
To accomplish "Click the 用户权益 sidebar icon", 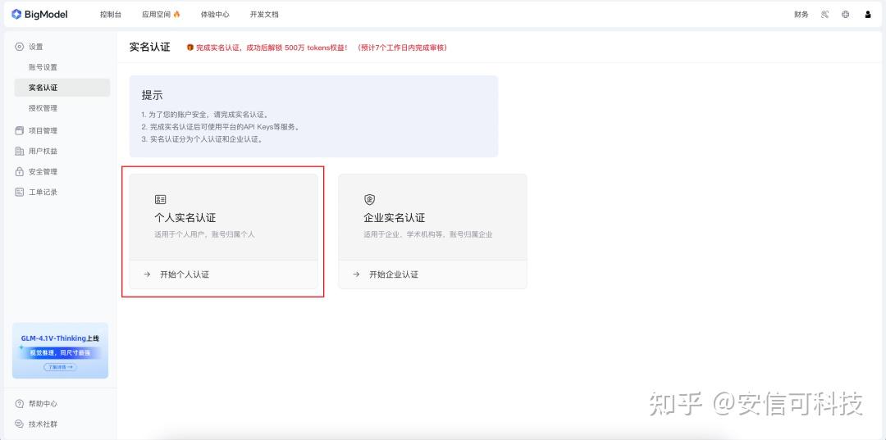I will pyautogui.click(x=20, y=152).
